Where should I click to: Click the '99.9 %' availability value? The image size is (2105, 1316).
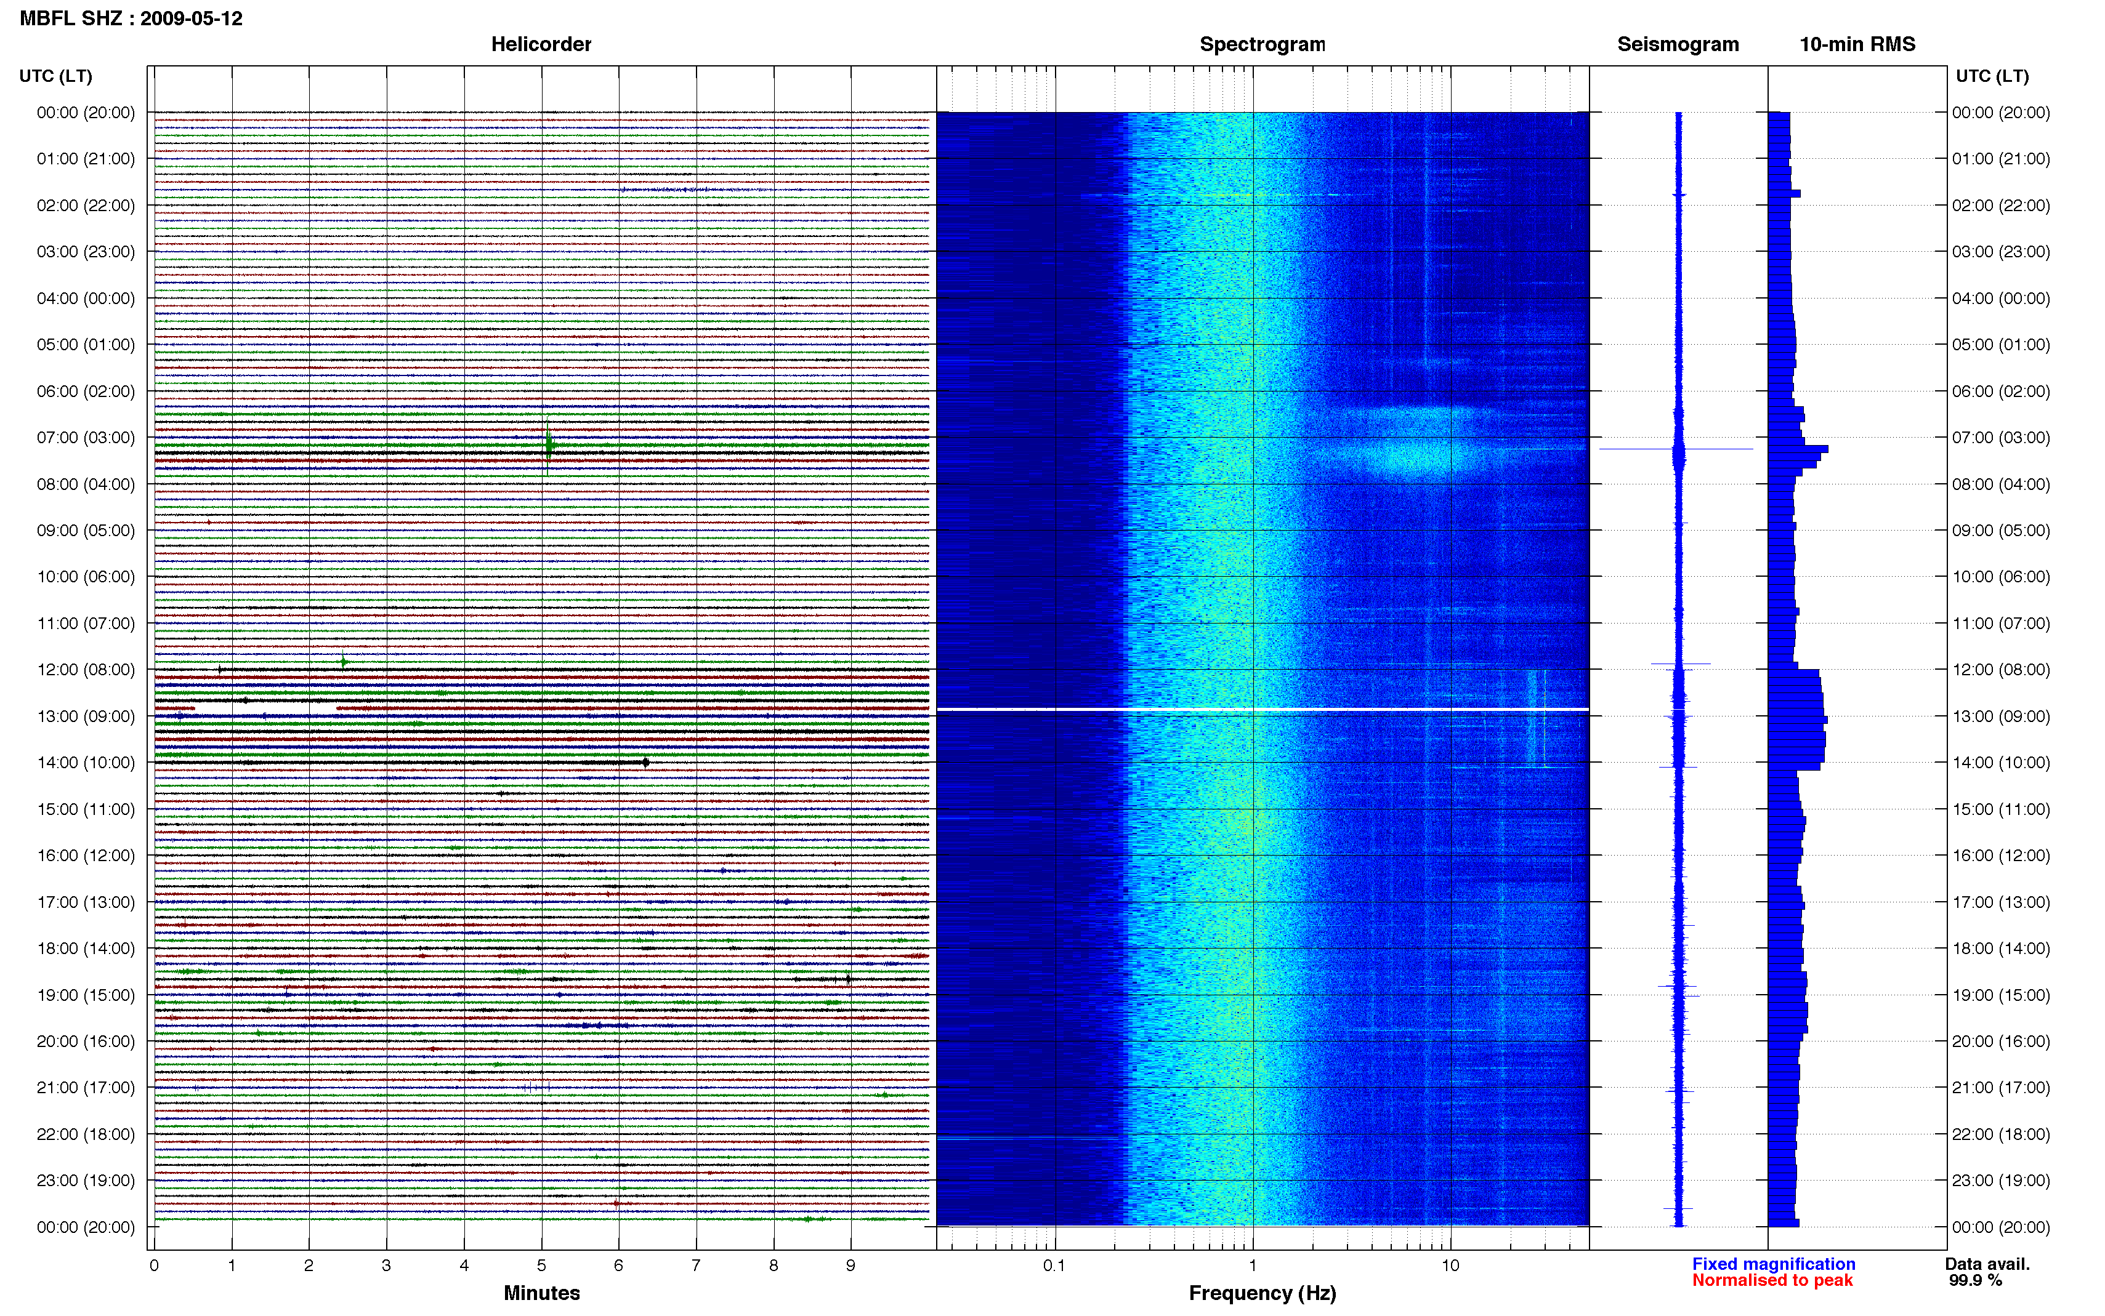click(1975, 1280)
